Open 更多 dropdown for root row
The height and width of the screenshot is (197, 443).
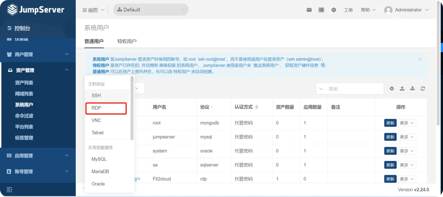coord(407,123)
